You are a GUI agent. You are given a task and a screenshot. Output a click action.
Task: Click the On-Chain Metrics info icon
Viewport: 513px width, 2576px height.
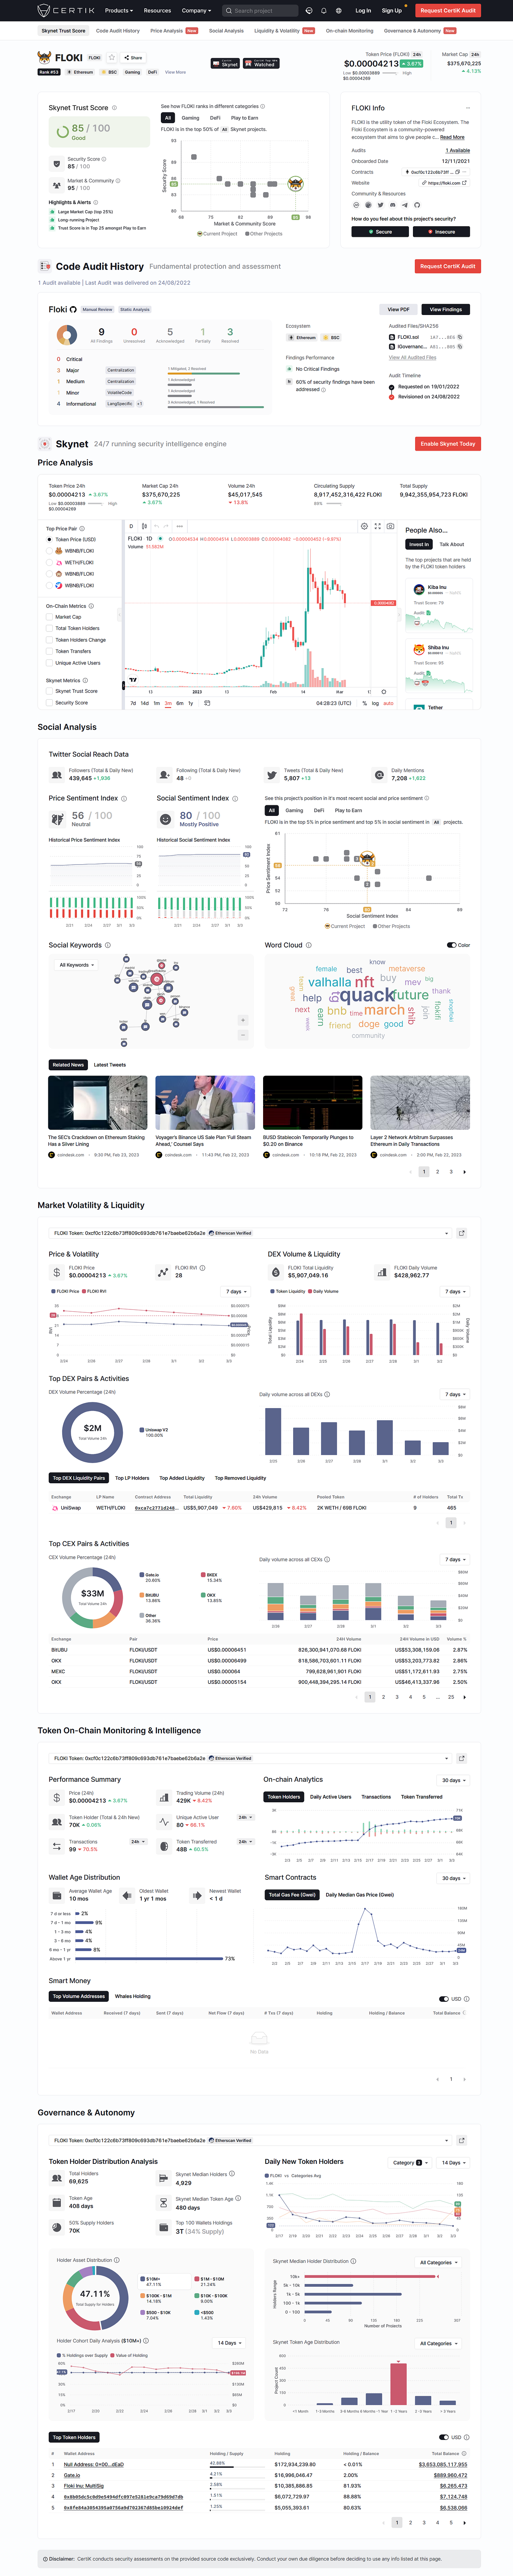pyautogui.click(x=91, y=606)
